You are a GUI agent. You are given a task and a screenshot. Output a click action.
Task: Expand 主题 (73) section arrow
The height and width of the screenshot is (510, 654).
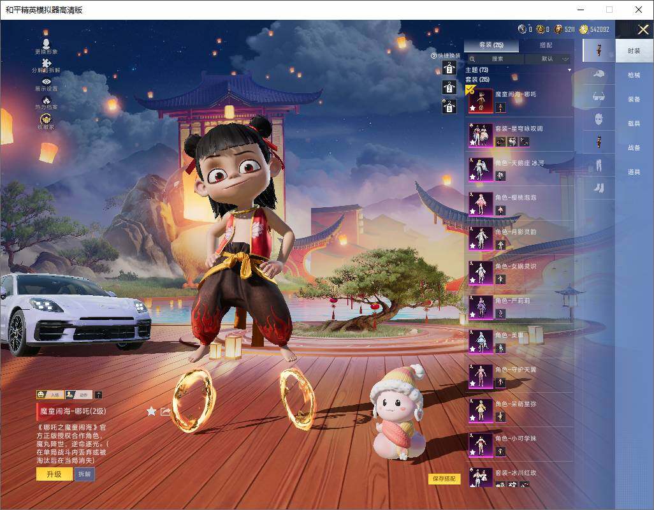[x=569, y=70]
